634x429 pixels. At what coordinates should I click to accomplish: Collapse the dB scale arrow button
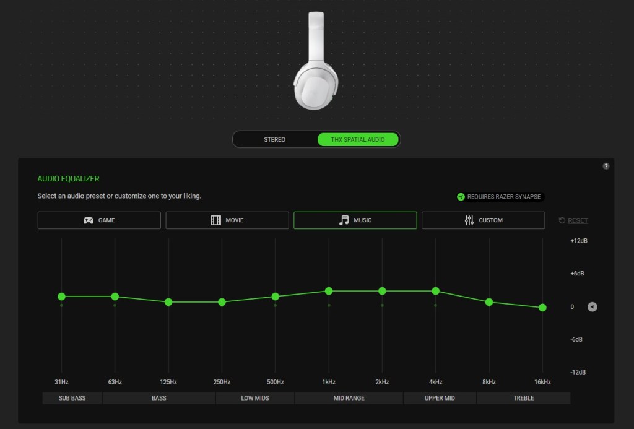(x=592, y=306)
